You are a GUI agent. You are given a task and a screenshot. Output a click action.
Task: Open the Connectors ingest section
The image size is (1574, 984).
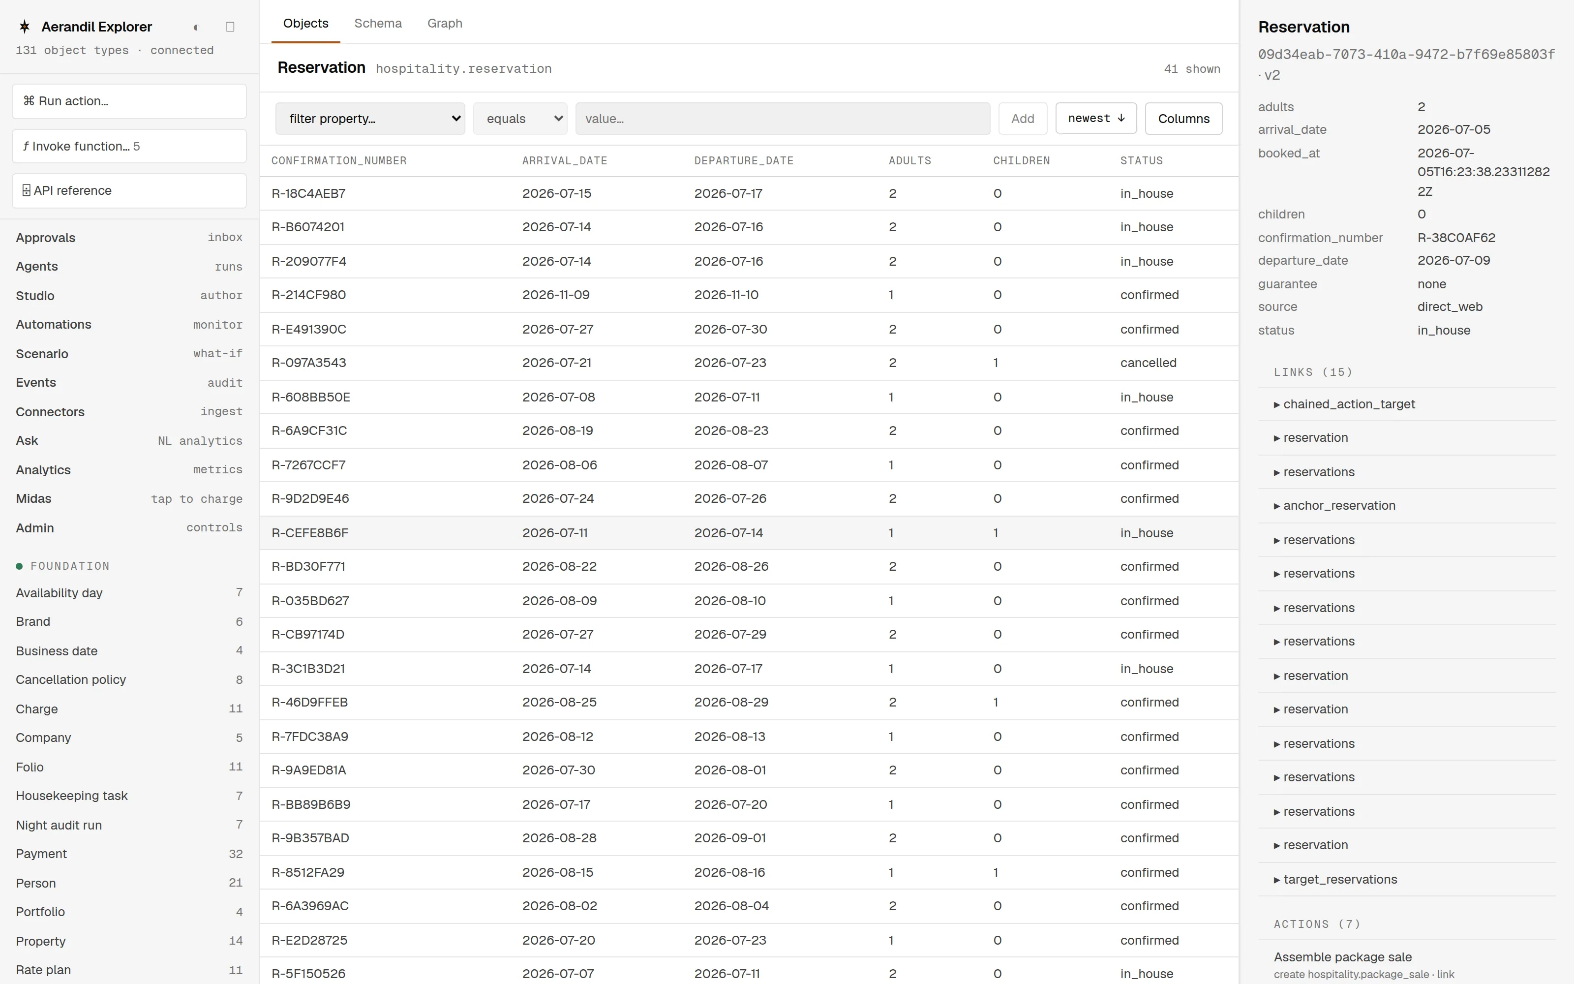(129, 412)
